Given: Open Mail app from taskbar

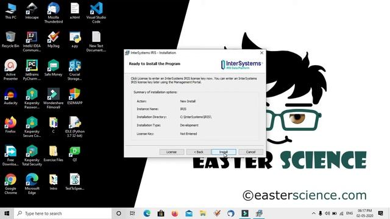Looking at the screenshot, I should (x=189, y=214).
